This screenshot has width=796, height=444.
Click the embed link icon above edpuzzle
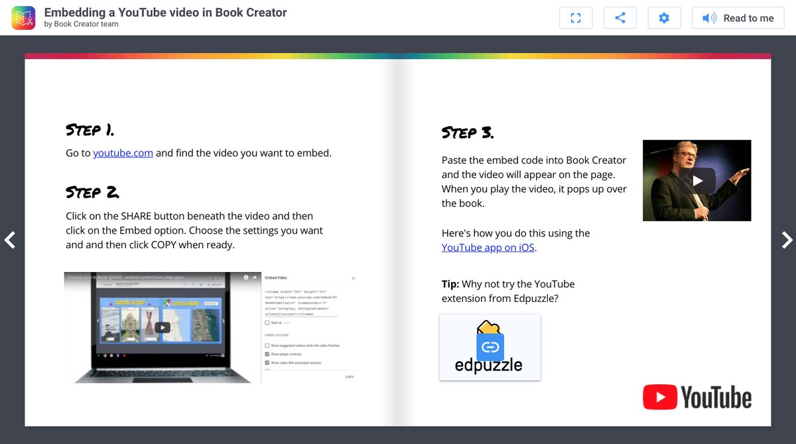[x=490, y=346]
